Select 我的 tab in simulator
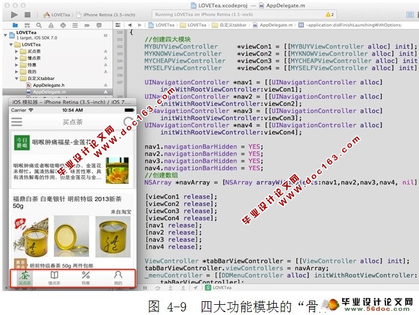Screen dimensions: 419x315 [118, 278]
